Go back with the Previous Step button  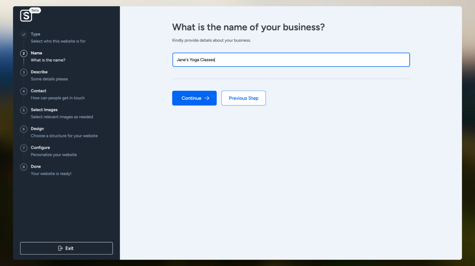[x=244, y=98]
